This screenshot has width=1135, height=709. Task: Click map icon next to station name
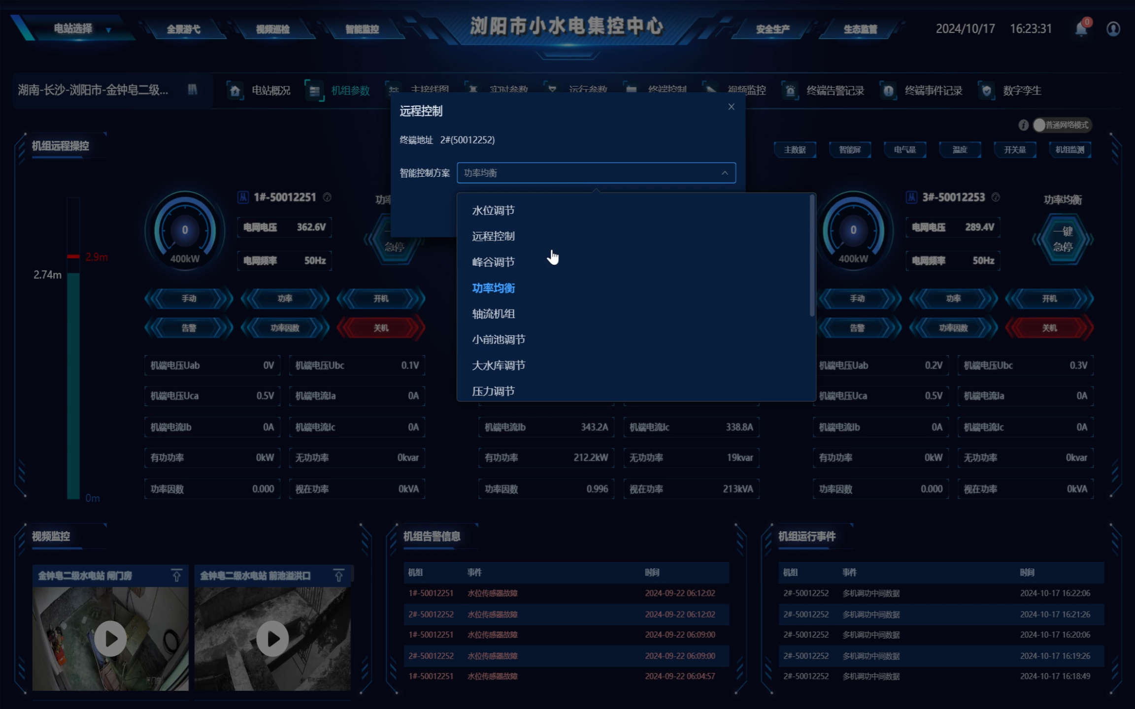(193, 90)
